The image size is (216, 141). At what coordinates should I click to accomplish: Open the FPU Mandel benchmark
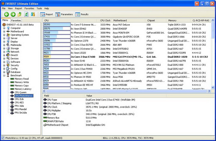20,109
